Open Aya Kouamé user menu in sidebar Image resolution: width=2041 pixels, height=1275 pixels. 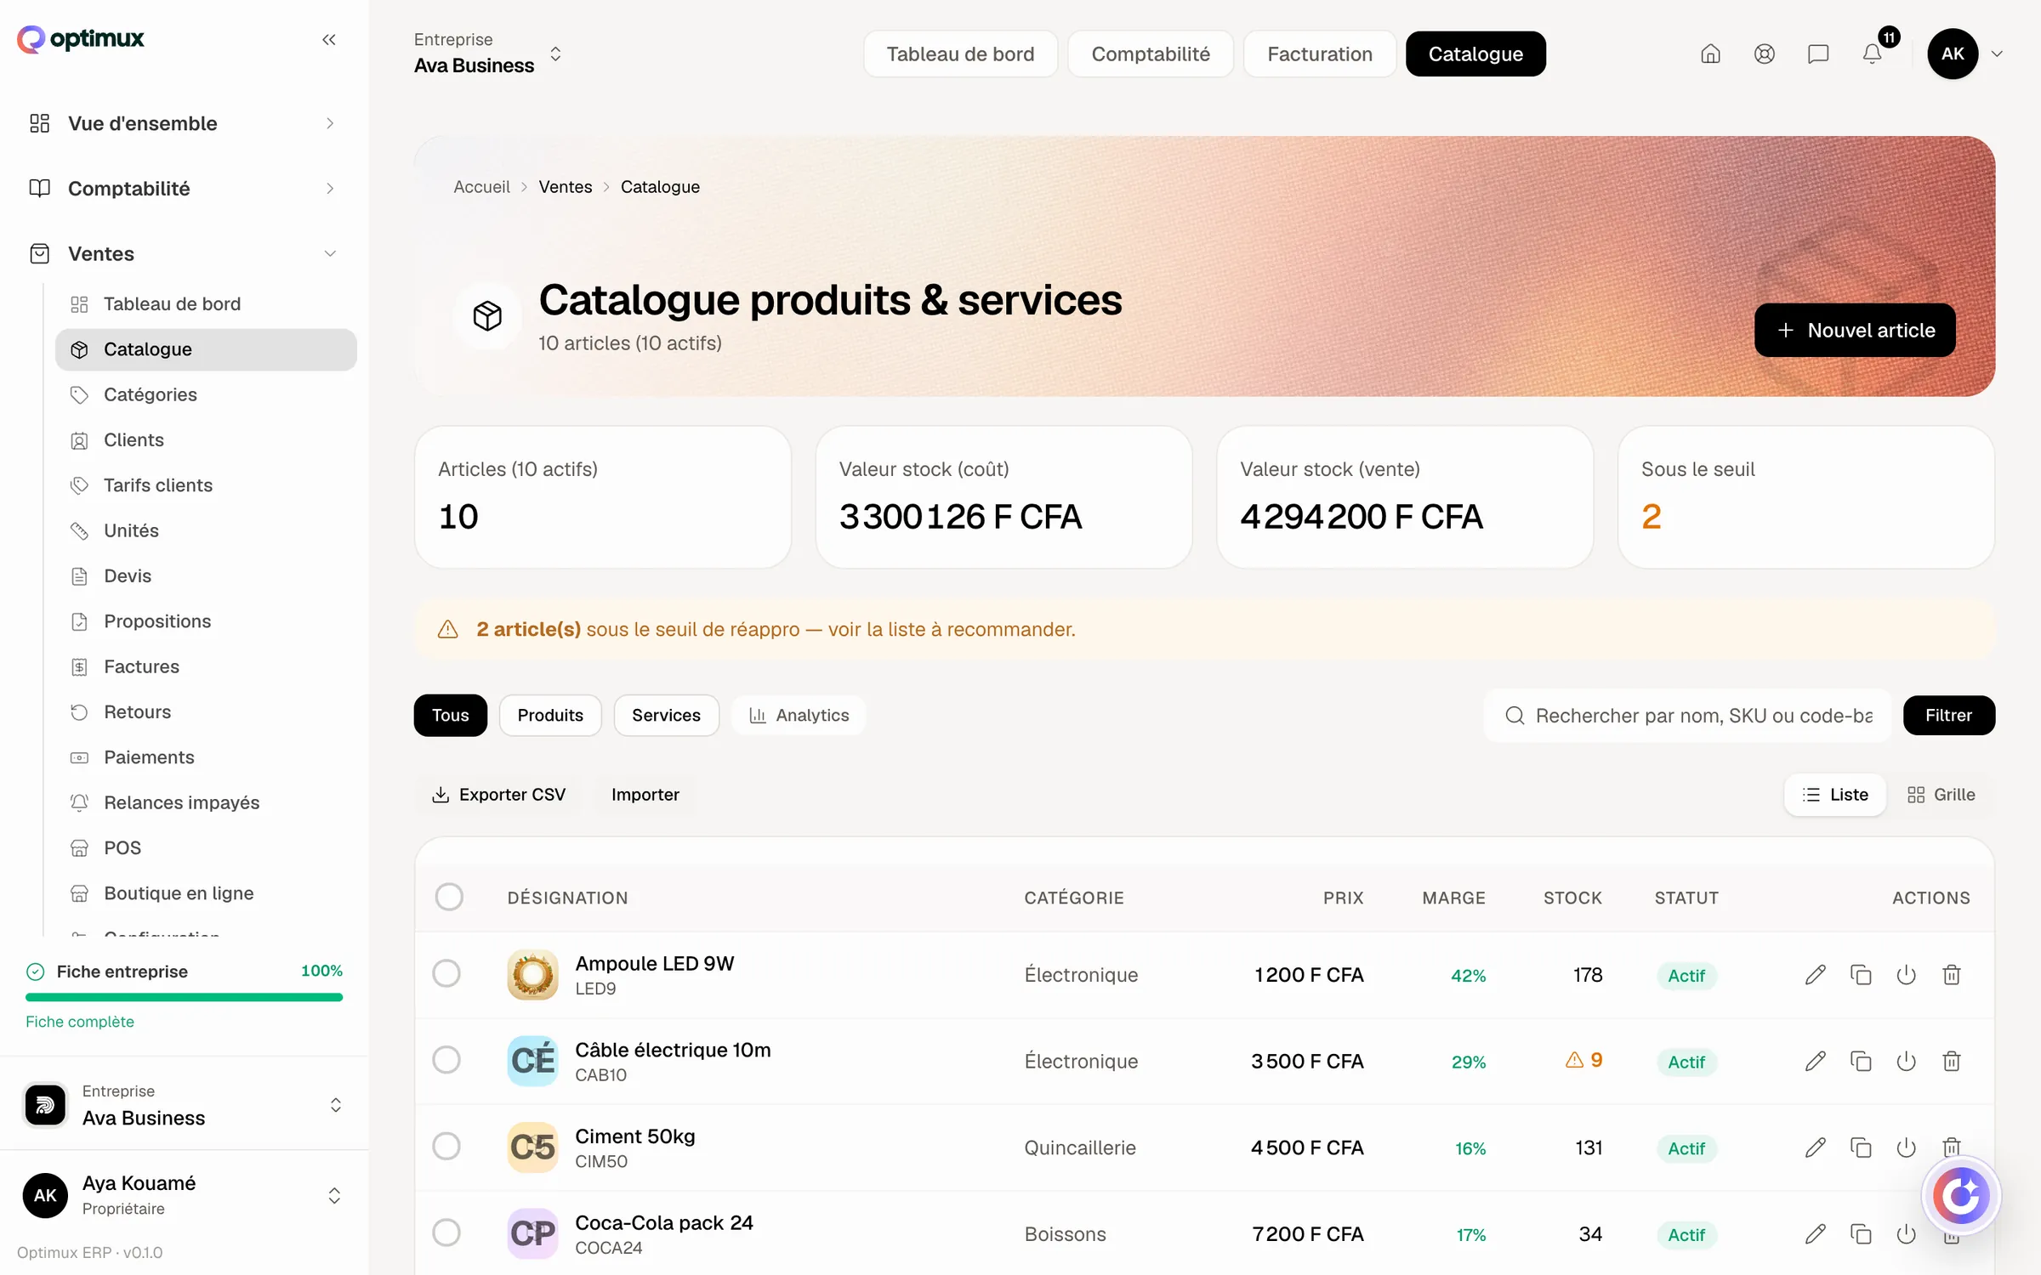click(x=185, y=1195)
